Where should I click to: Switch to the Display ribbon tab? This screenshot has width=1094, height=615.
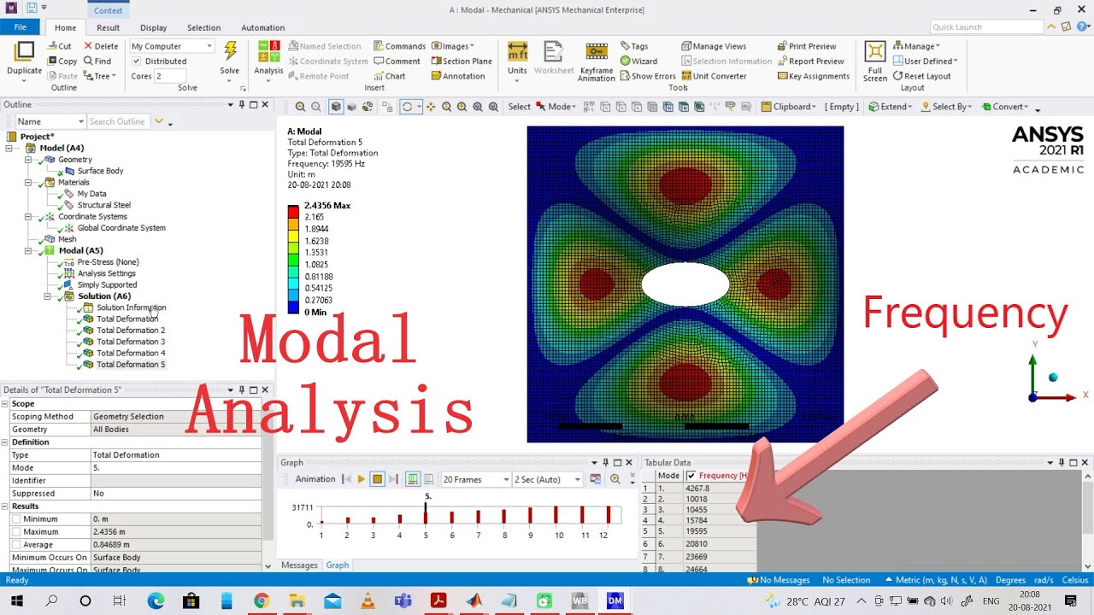(x=154, y=27)
